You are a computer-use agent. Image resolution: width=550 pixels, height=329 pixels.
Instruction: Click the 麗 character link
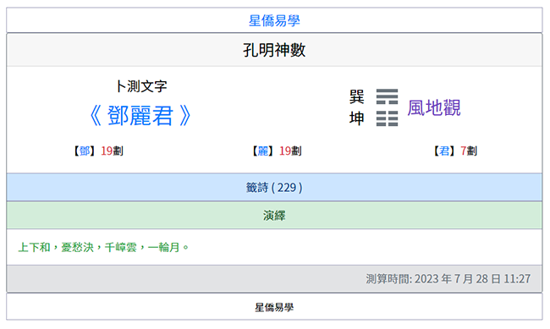(x=263, y=151)
